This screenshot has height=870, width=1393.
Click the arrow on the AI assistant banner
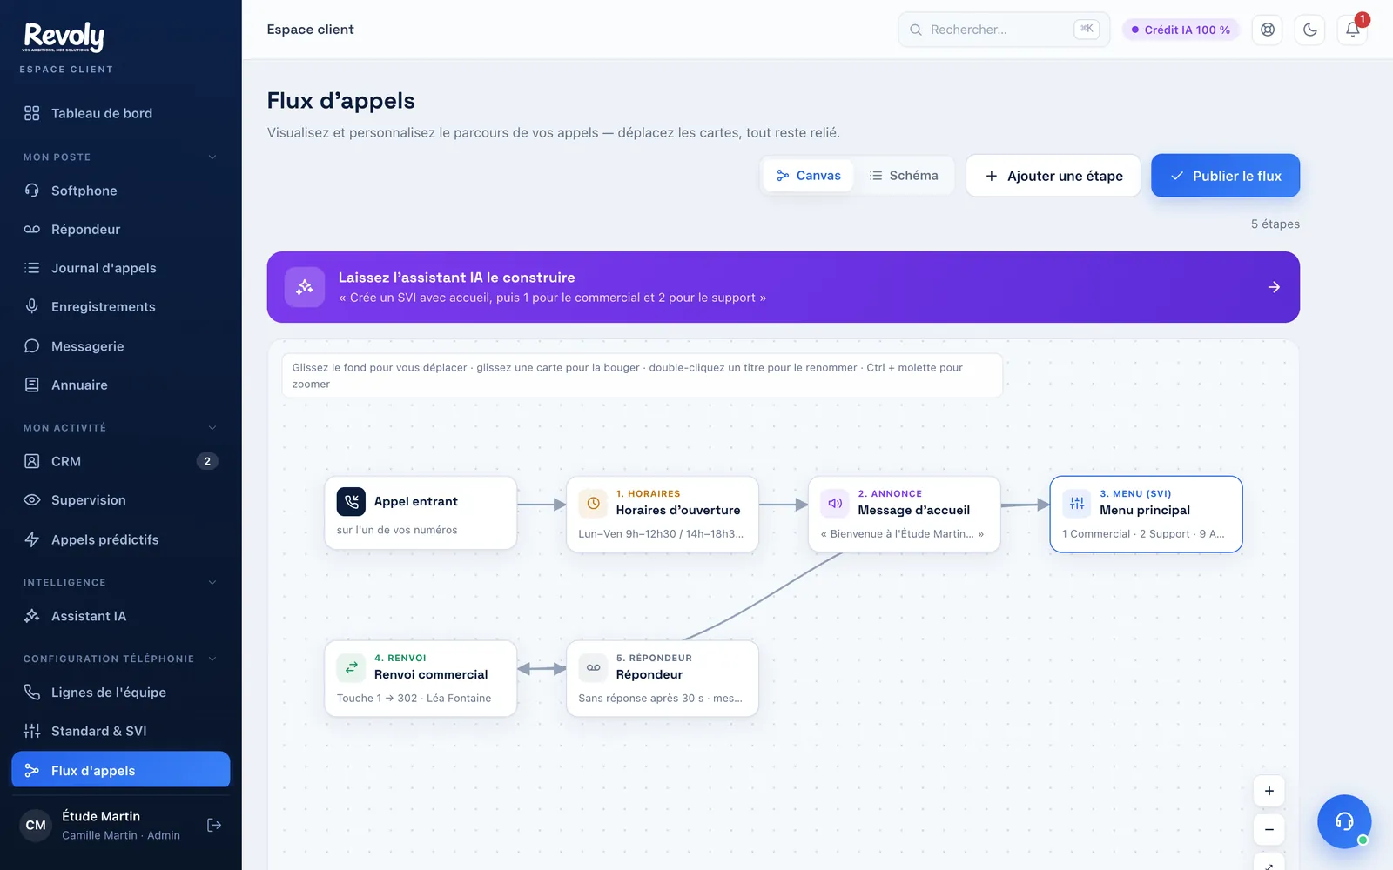tap(1274, 287)
